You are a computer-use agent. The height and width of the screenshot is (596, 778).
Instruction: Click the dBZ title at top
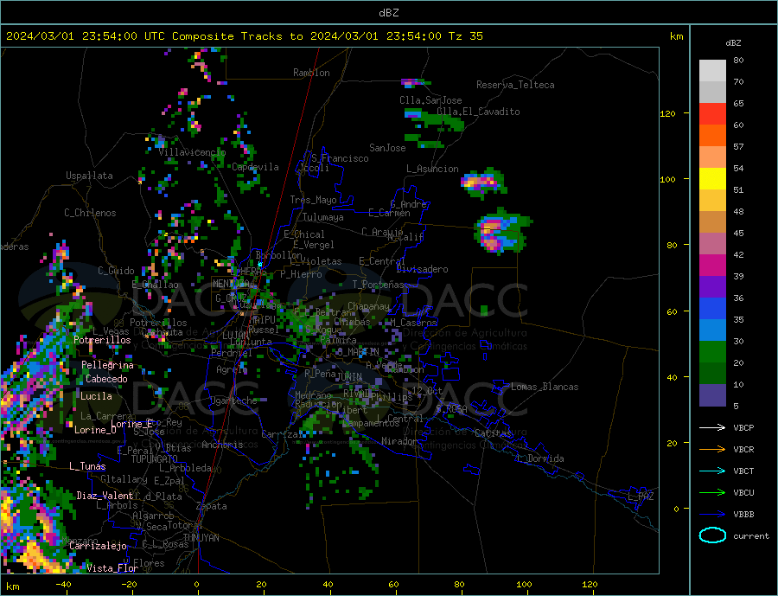pos(388,13)
